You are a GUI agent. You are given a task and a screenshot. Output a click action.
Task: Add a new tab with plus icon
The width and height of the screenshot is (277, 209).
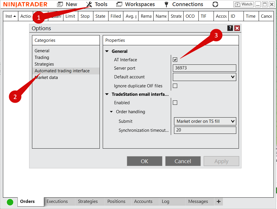point(219,201)
